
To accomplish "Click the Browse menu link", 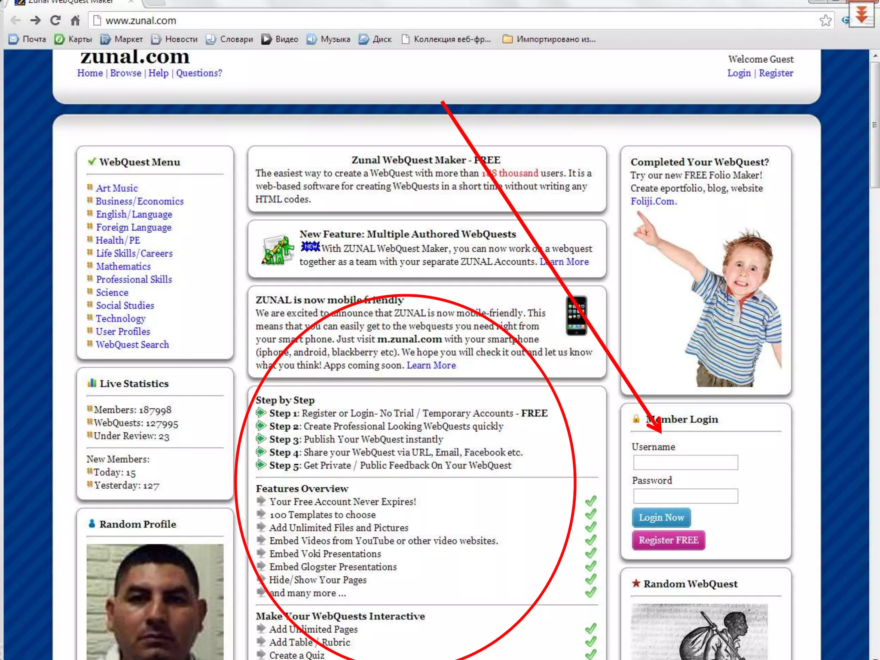I will pos(125,73).
